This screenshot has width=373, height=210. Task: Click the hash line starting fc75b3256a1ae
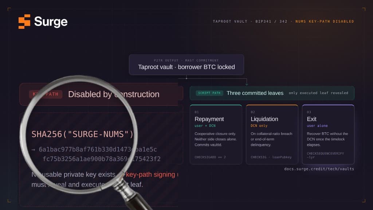tap(102, 159)
